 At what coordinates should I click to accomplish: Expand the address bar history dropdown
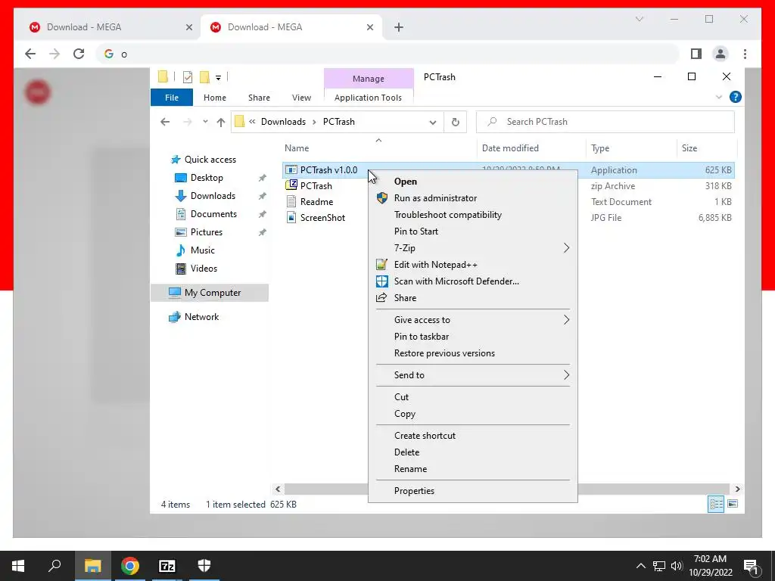[433, 123]
